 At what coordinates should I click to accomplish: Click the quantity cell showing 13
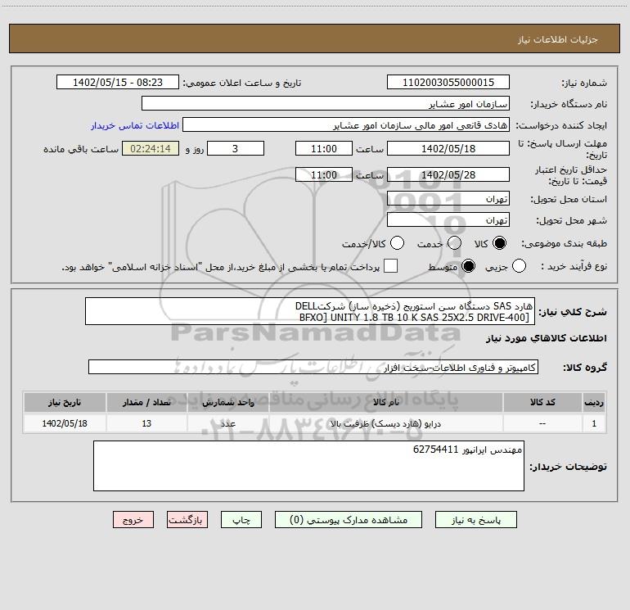(146, 423)
